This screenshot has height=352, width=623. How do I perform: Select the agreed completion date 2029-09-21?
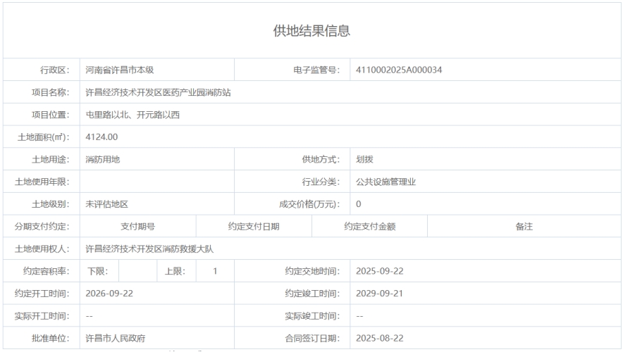[x=380, y=294]
